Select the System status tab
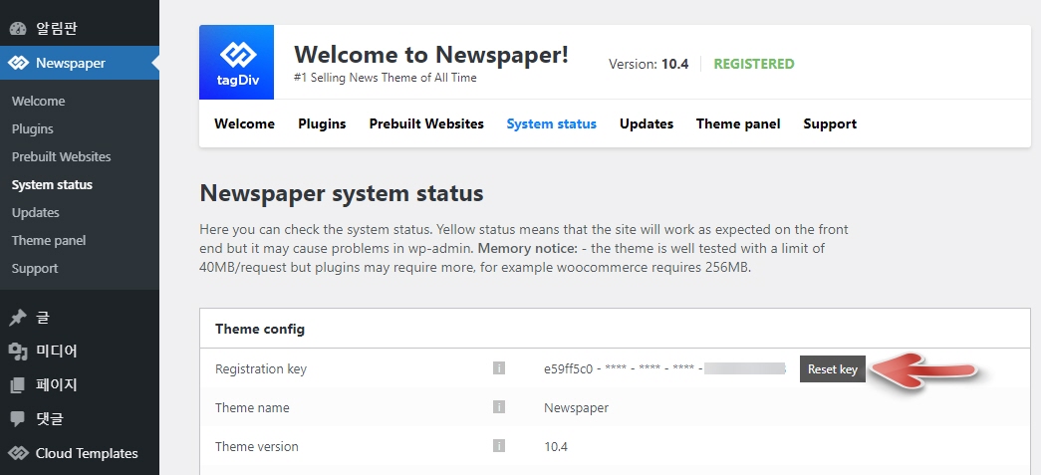This screenshot has width=1041, height=475. pos(551,123)
